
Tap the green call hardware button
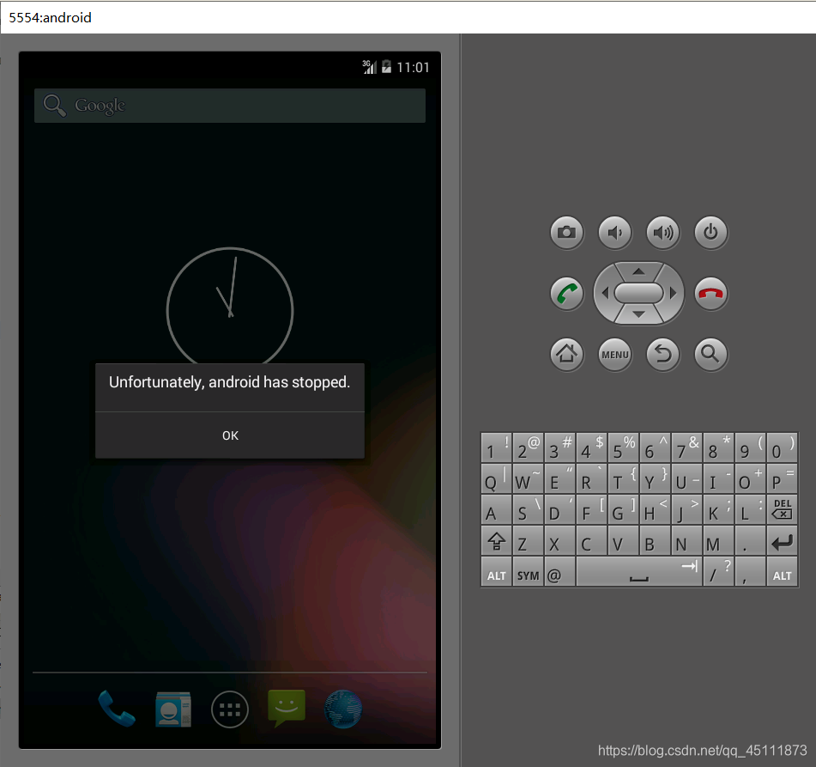[x=566, y=294]
